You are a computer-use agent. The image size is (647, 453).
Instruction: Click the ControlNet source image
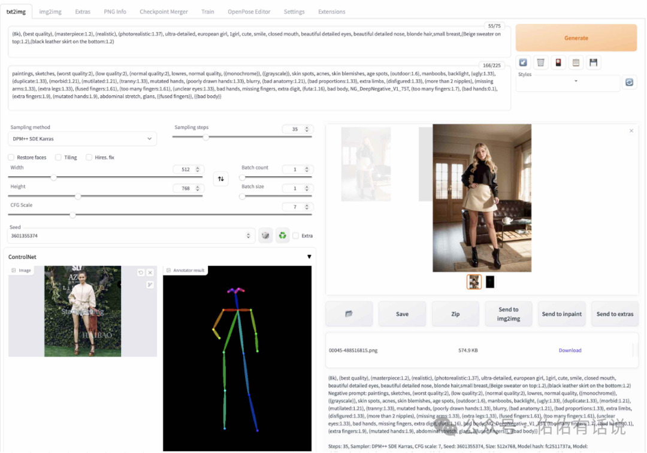(x=83, y=311)
